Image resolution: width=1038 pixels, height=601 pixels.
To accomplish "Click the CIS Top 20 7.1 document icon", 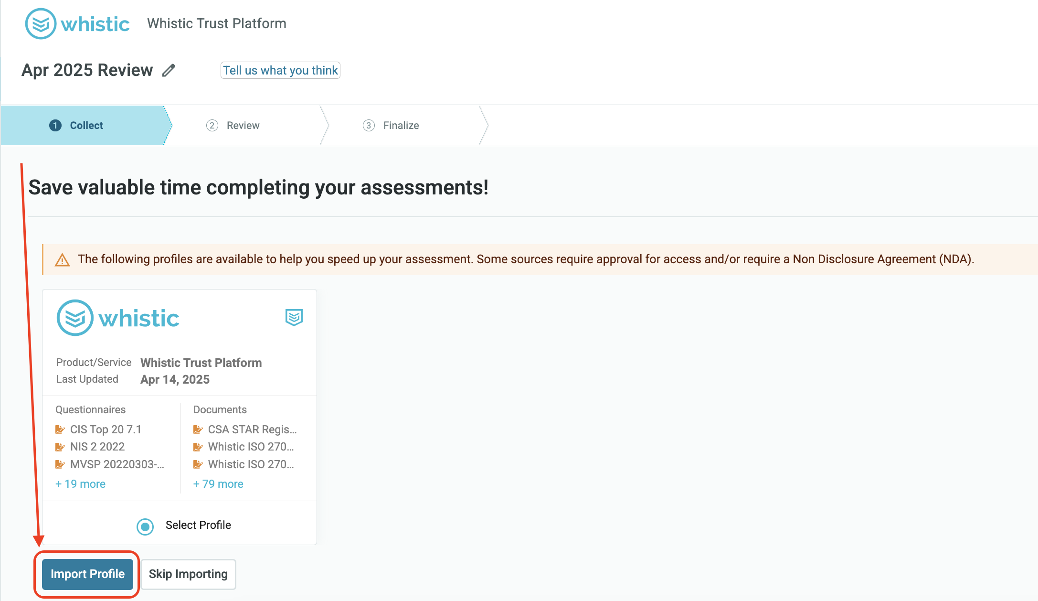I will tap(60, 429).
